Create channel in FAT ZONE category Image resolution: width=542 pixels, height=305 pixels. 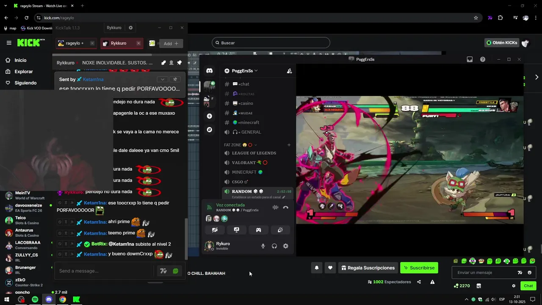point(289,145)
